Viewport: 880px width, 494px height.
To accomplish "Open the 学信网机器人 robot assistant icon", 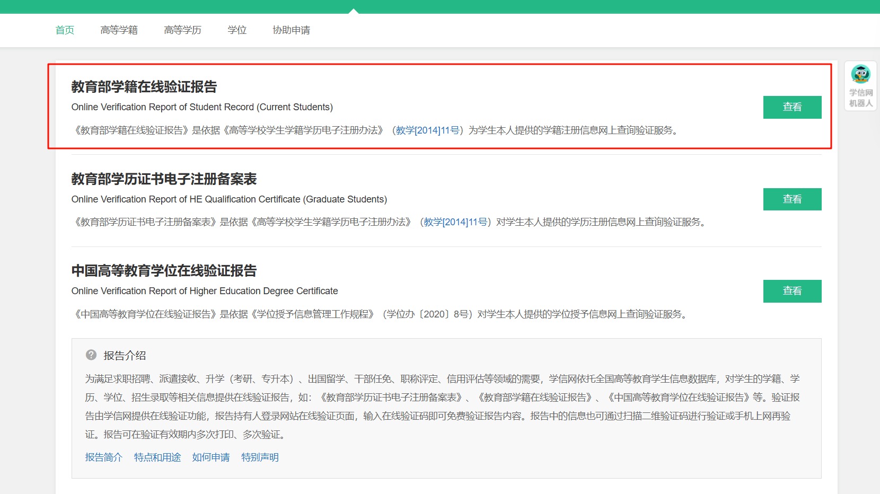I will (x=860, y=85).
